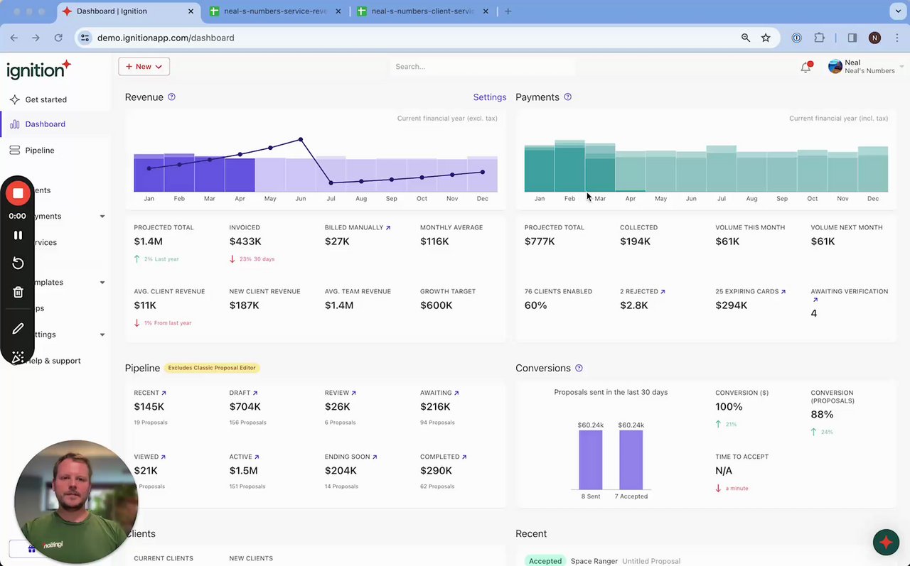This screenshot has width=910, height=566.
Task: Click the Revenue help question icon
Action: 171,97
